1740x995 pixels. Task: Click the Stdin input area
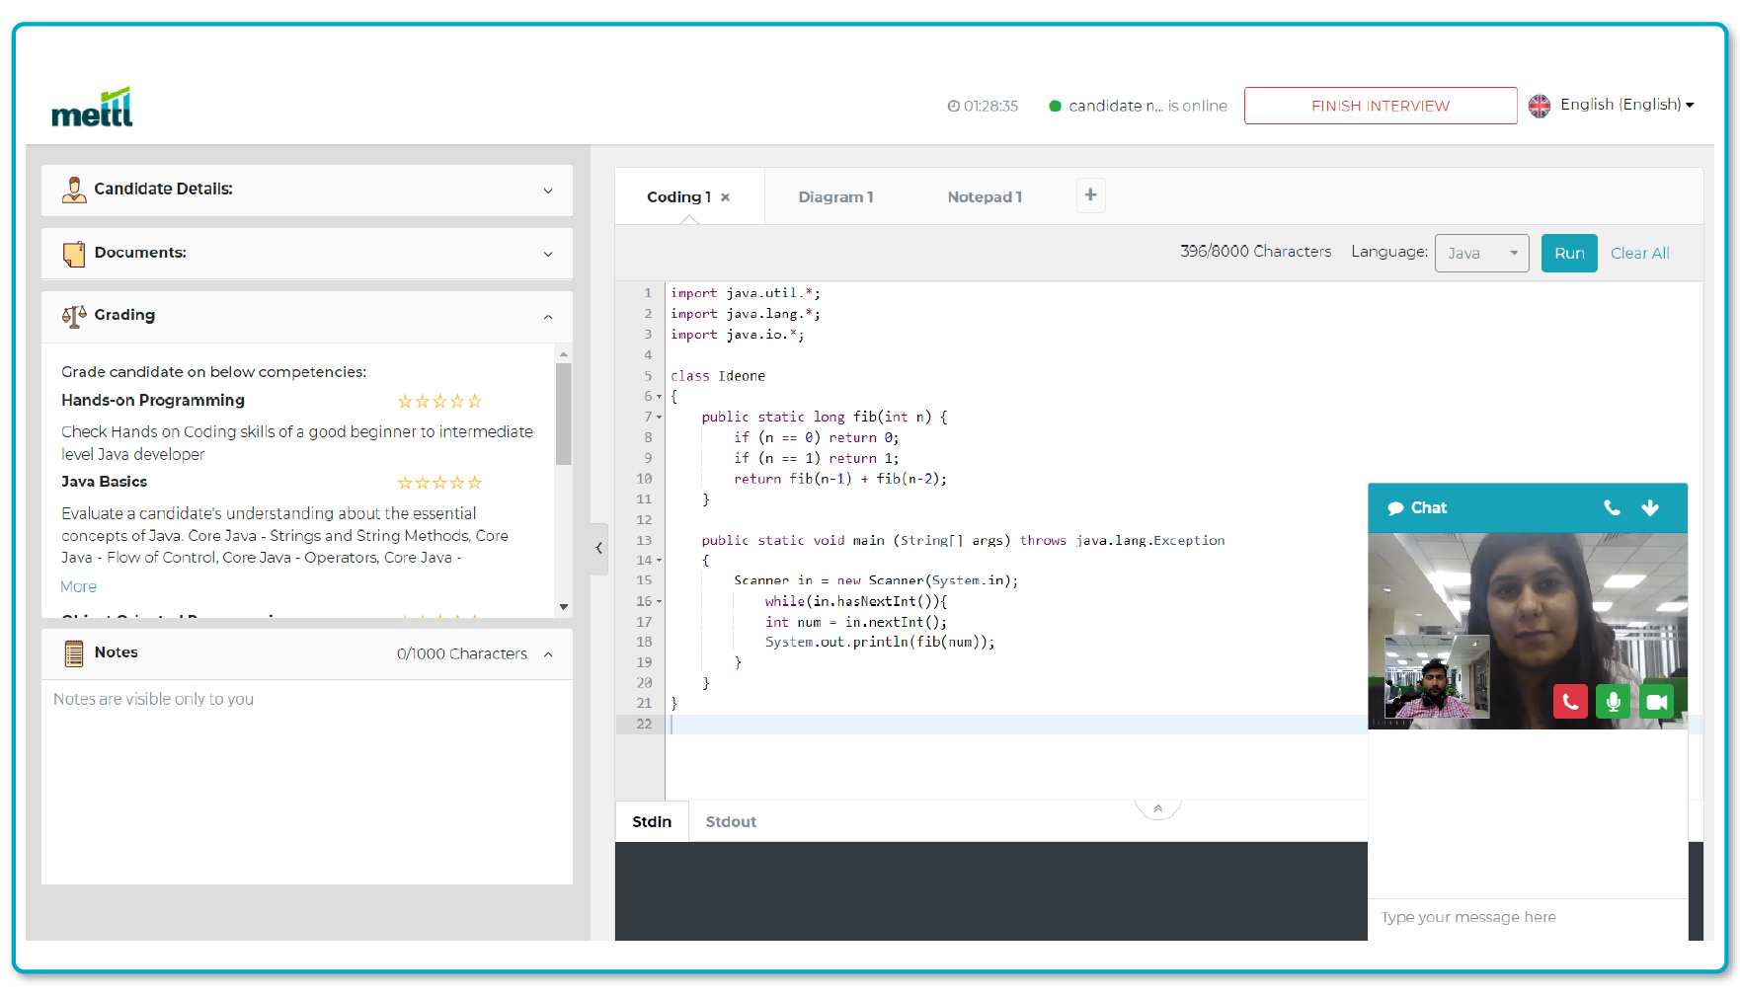click(x=990, y=891)
